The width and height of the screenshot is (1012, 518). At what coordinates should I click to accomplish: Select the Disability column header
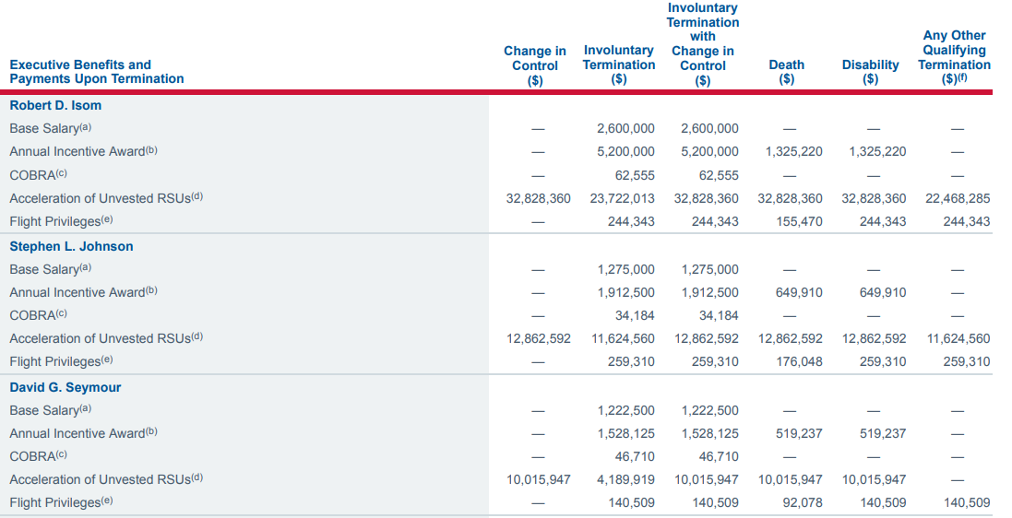870,72
